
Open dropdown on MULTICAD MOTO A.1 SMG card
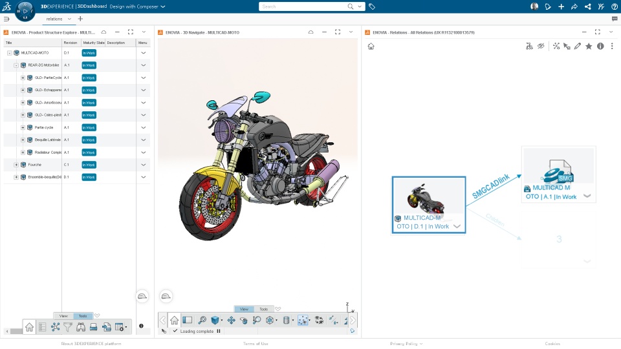pyautogui.click(x=587, y=196)
